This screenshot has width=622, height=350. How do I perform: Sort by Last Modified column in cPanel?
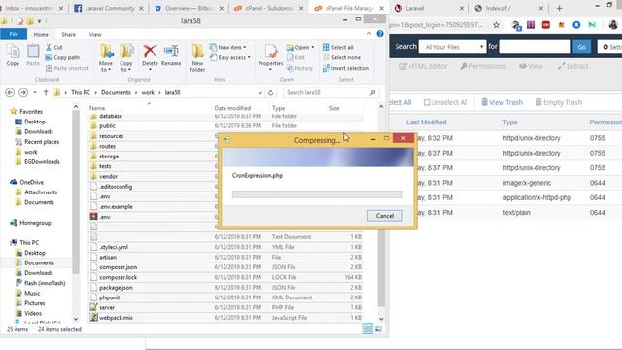click(x=427, y=122)
